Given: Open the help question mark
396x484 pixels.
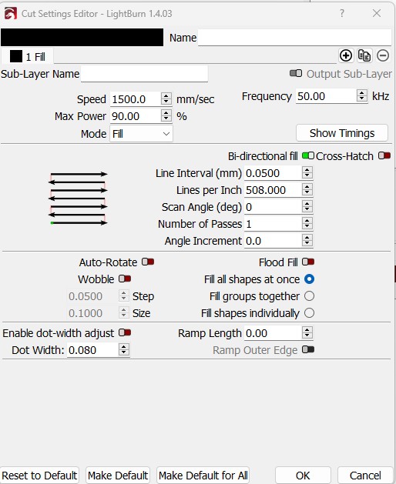Looking at the screenshot, I should click(x=342, y=13).
